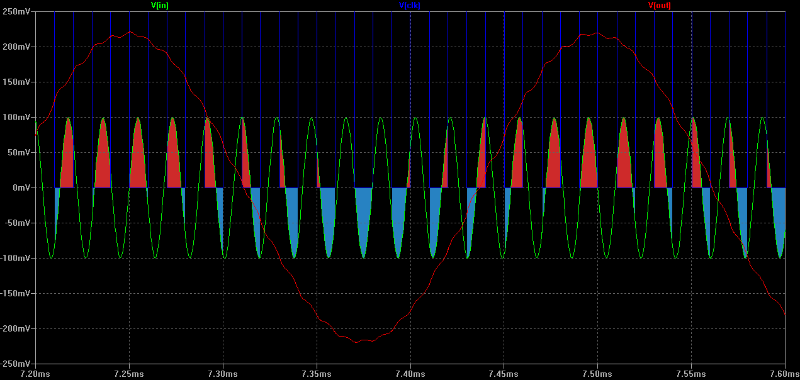800x380 pixels.
Task: Click the 150mV vertical axis label
Action: coord(18,82)
